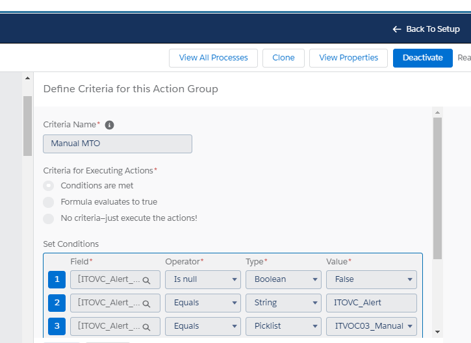The width and height of the screenshot is (471, 343).
Task: Click the Criteria Name input field
Action: (118, 144)
